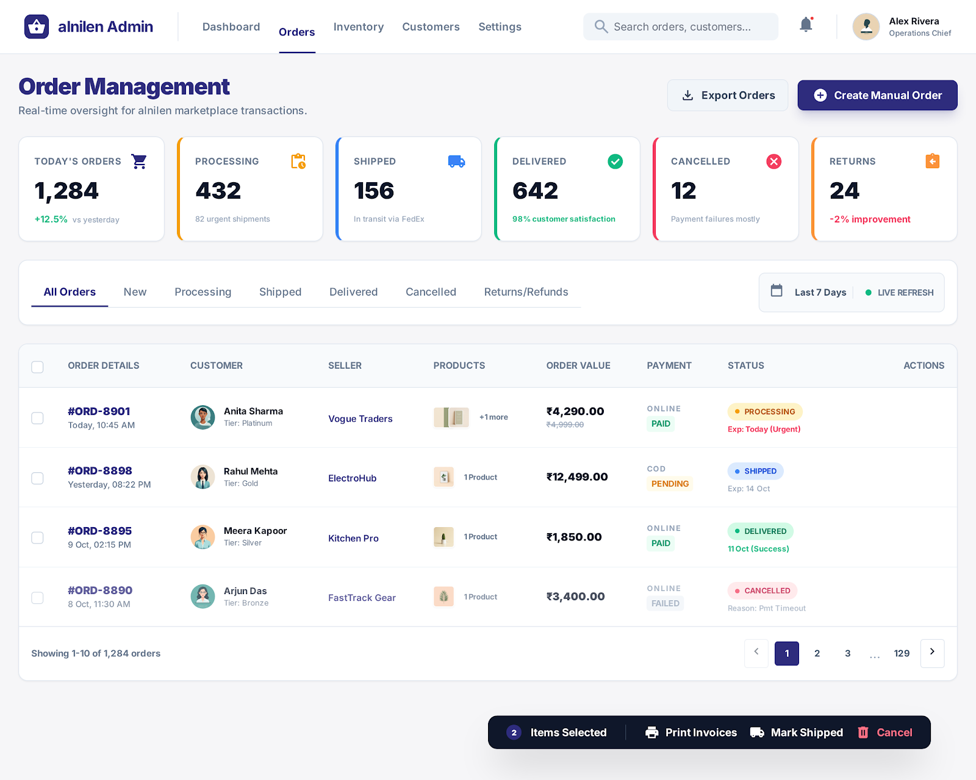The image size is (976, 780).
Task: Click the calendar icon next to Last 7 Days
Action: tap(777, 291)
